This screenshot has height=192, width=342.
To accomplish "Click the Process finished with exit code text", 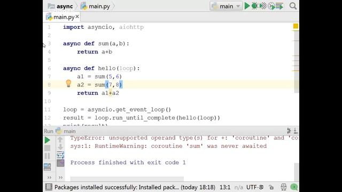I will [x=128, y=163].
